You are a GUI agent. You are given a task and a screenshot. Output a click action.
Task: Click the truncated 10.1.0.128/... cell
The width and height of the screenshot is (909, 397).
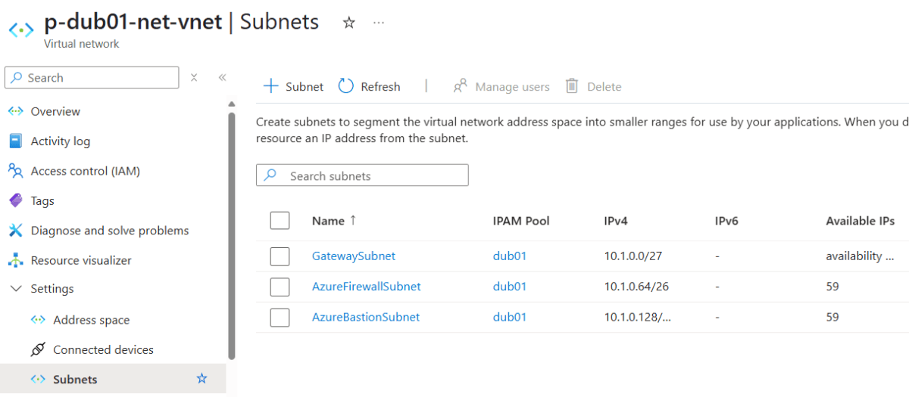638,318
